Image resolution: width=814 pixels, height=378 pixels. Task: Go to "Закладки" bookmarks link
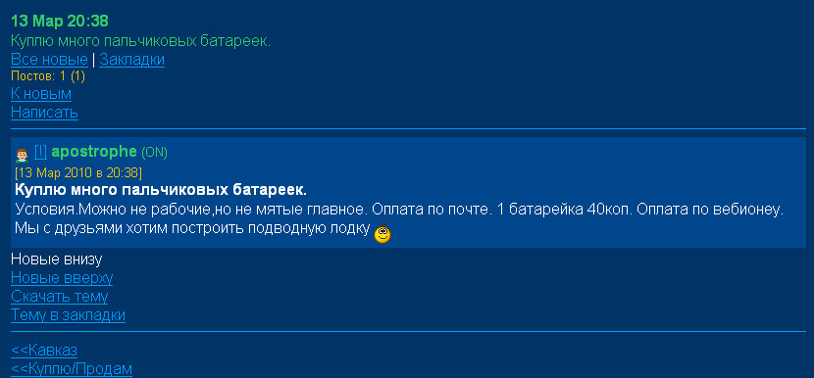[131, 59]
